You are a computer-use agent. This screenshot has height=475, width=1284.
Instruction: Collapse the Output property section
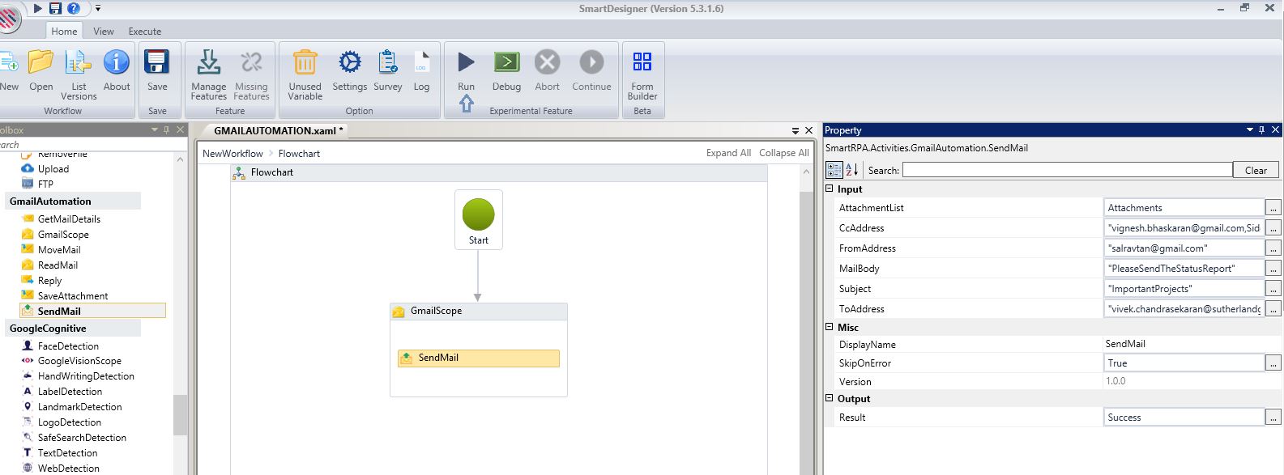coord(830,398)
